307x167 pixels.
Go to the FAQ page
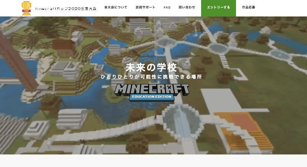click(x=167, y=7)
